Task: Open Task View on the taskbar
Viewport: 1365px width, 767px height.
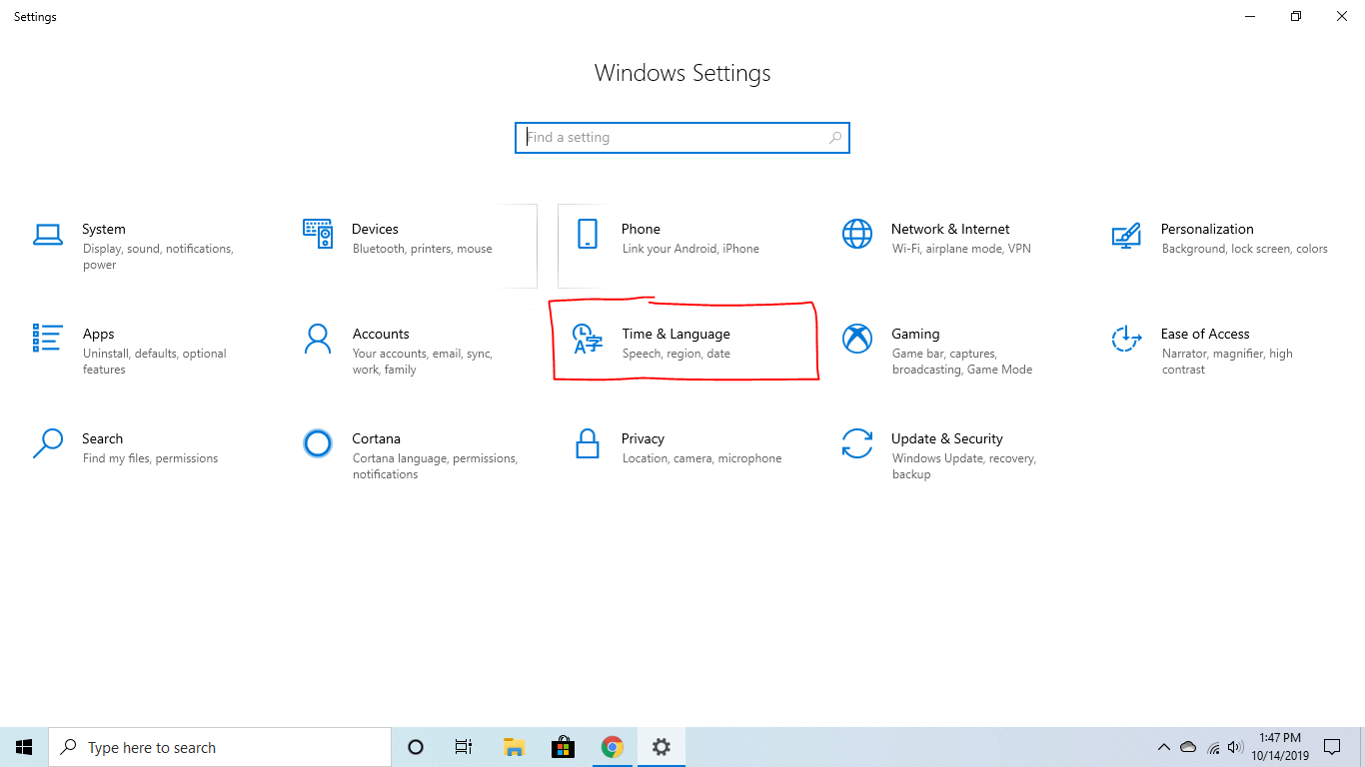Action: click(x=464, y=747)
